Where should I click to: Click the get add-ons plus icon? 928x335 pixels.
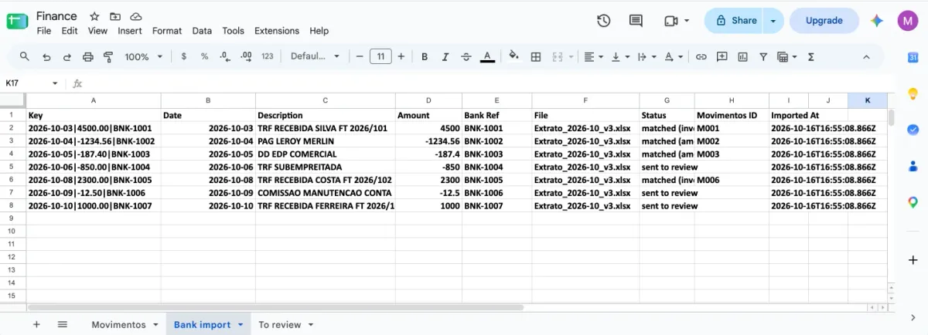913,259
